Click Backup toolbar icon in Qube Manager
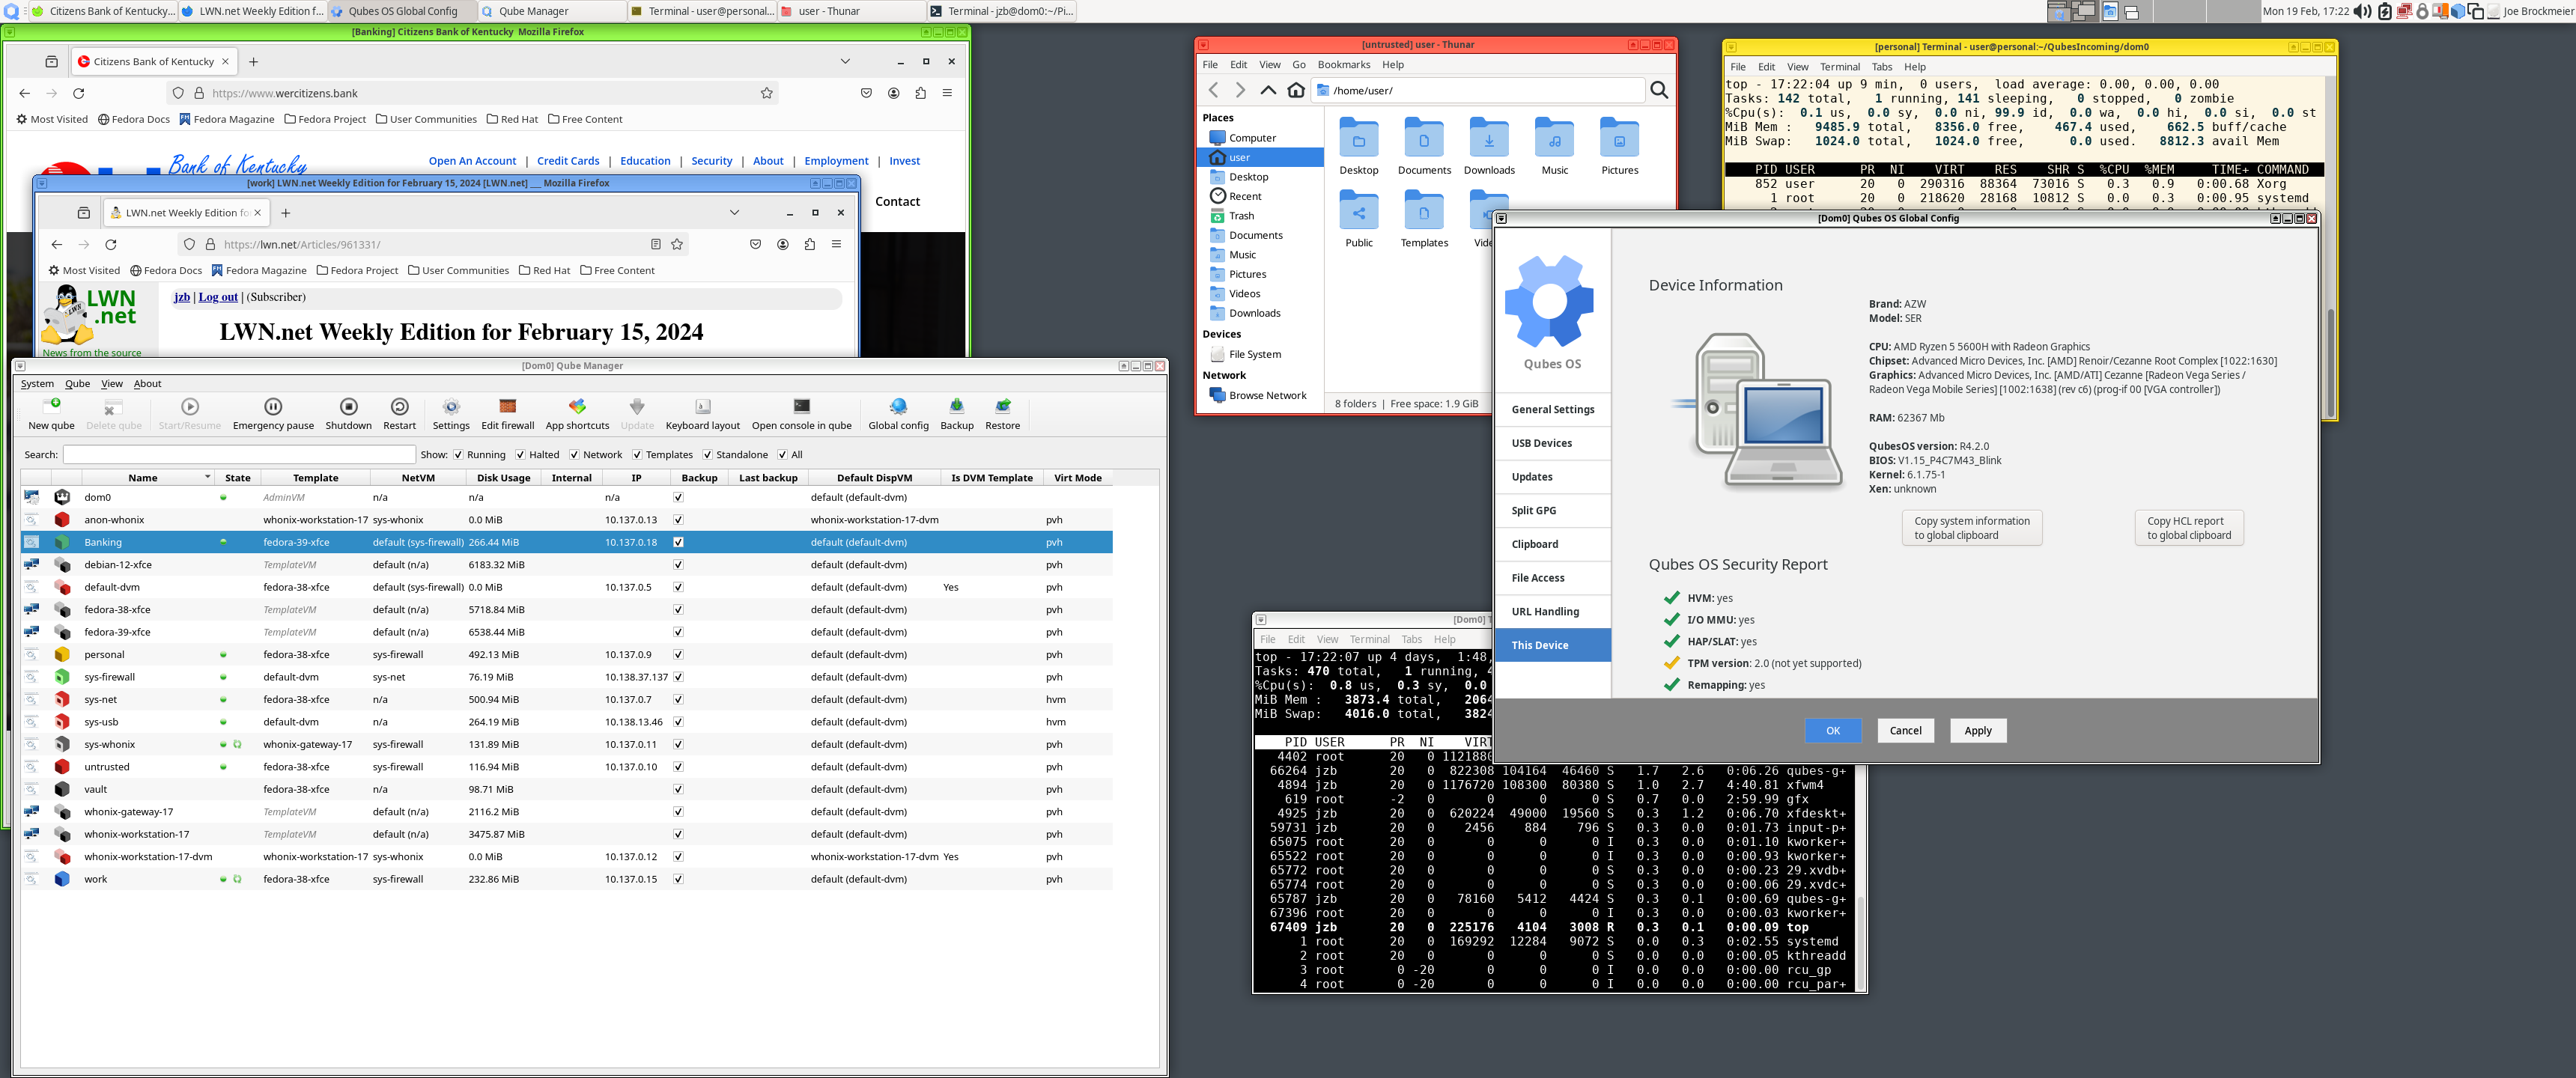2576x1078 pixels. pyautogui.click(x=957, y=406)
